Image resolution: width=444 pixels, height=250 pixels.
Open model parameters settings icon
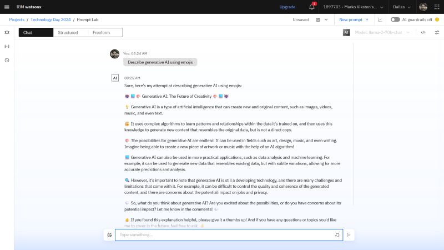(x=437, y=32)
